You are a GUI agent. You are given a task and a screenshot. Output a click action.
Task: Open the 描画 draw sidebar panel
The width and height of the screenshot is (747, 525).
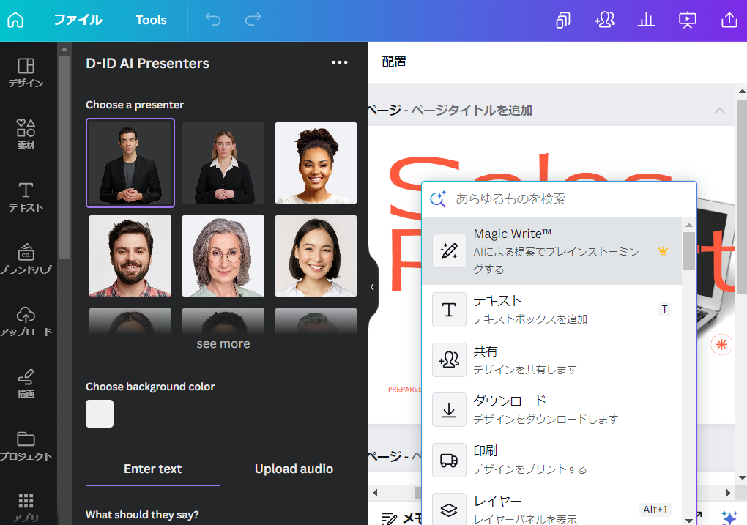pyautogui.click(x=26, y=384)
